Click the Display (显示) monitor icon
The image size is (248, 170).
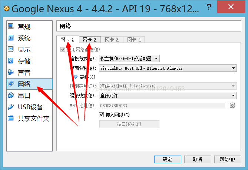point(11,49)
